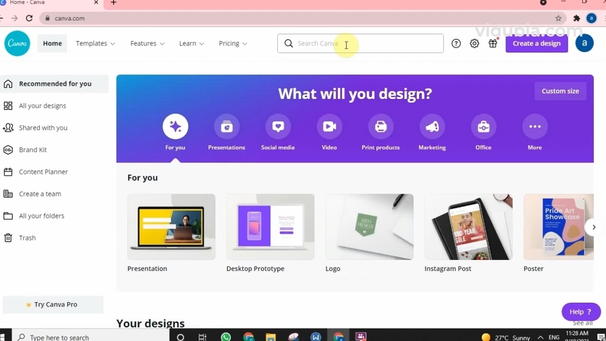Click the help question mark icon
Image resolution: width=606 pixels, height=341 pixels.
(456, 44)
